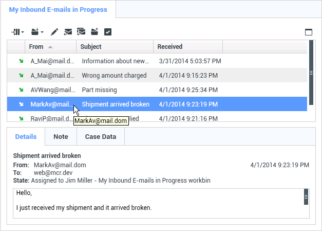
Task: Open the move-to-queue dropdown in toolbar
Action: point(18,32)
